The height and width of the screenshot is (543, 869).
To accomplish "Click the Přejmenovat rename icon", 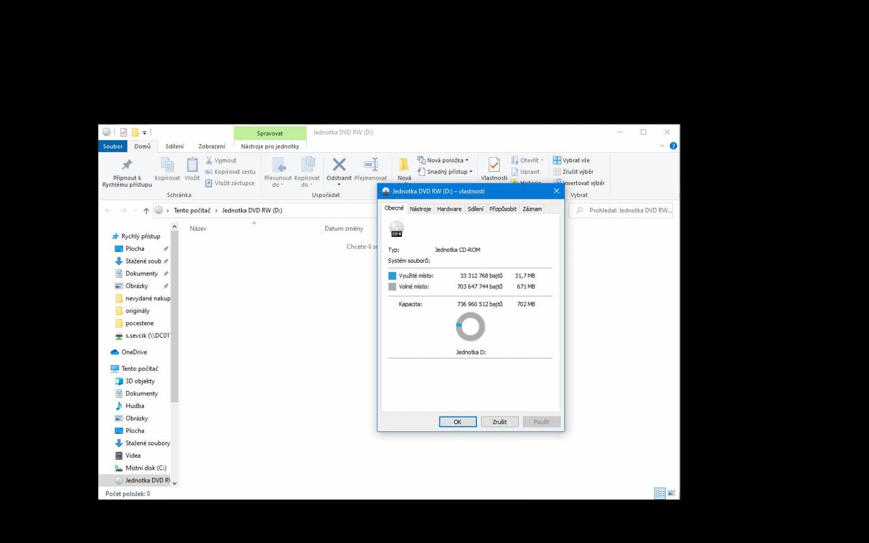I will pyautogui.click(x=371, y=165).
